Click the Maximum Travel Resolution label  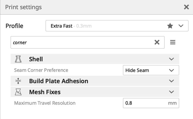(45, 103)
